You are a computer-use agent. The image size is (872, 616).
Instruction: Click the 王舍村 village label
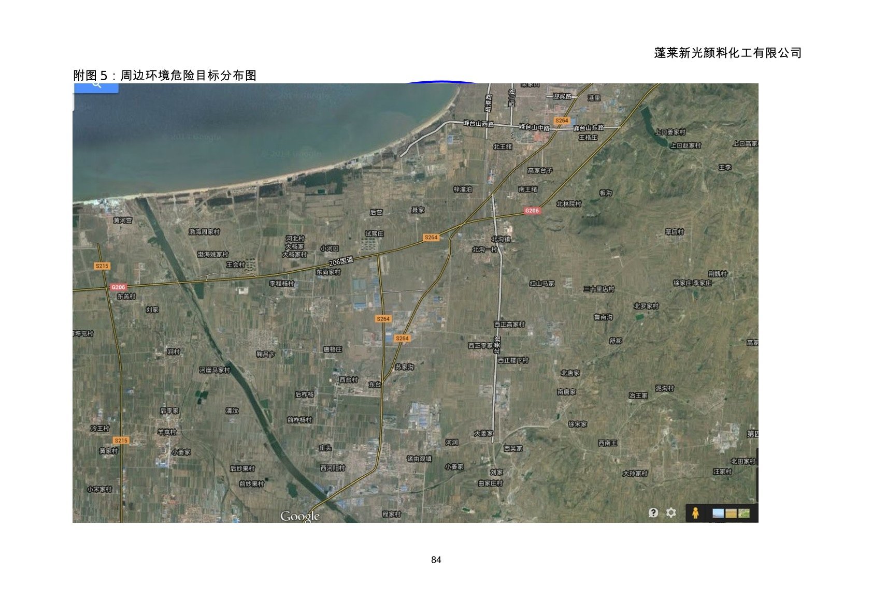click(235, 265)
